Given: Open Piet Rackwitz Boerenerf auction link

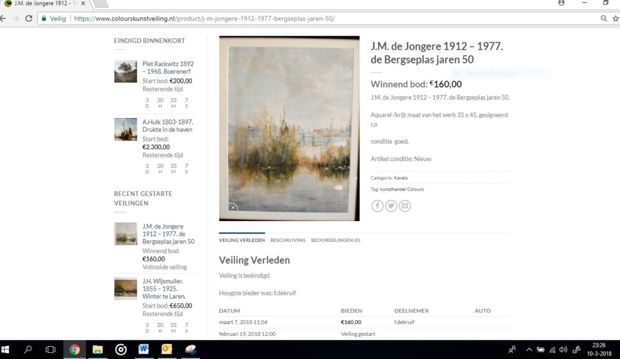Looking at the screenshot, I should pyautogui.click(x=168, y=68).
